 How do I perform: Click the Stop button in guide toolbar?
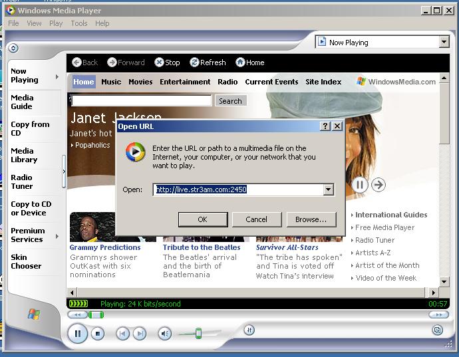[x=167, y=62]
